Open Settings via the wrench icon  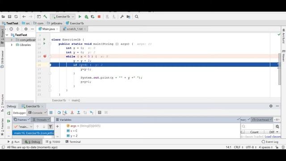[122, 17]
